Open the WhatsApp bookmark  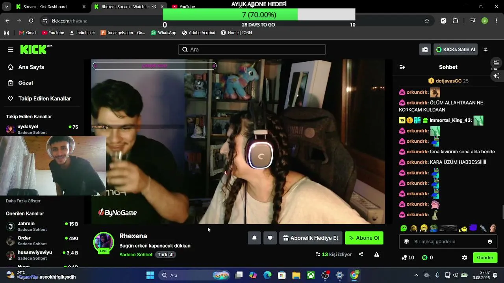pos(163,33)
